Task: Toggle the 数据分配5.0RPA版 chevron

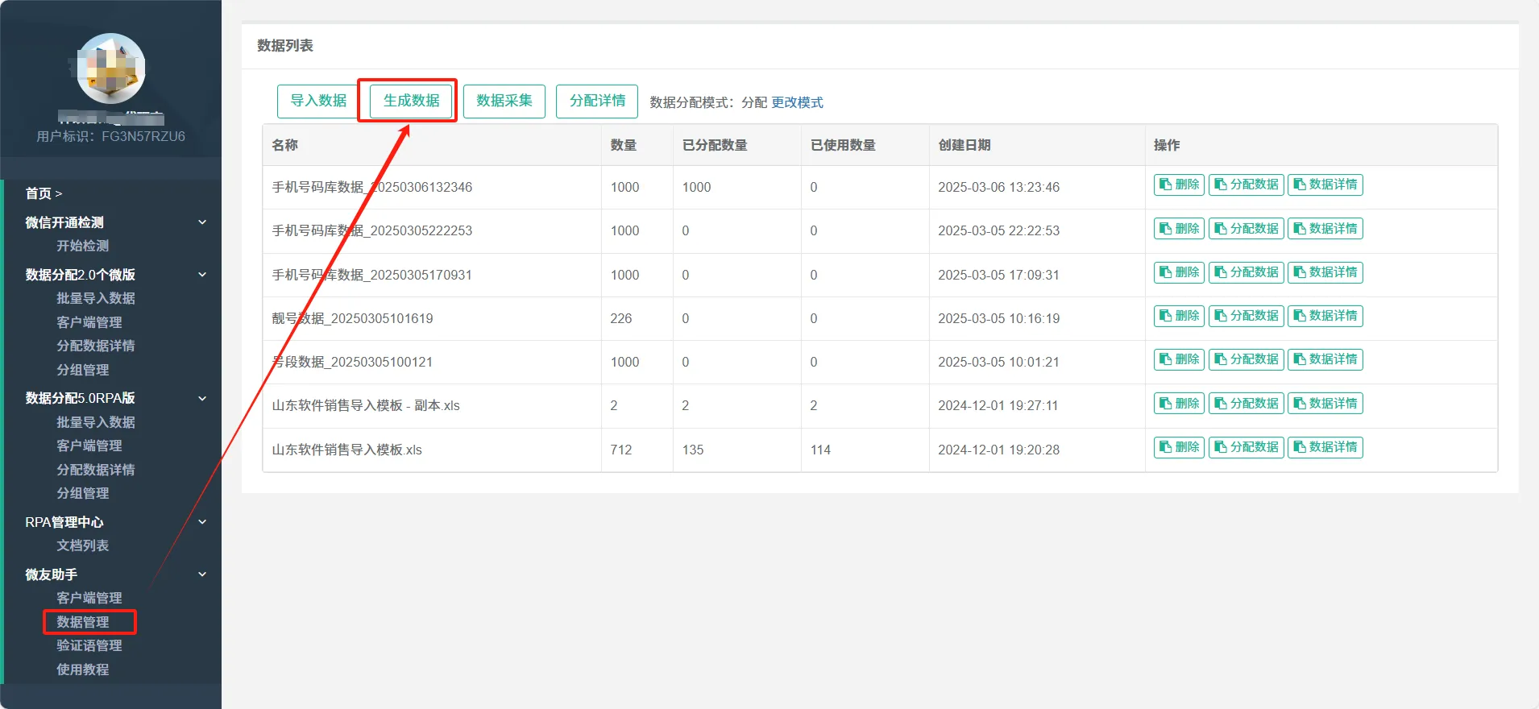Action: 202,398
